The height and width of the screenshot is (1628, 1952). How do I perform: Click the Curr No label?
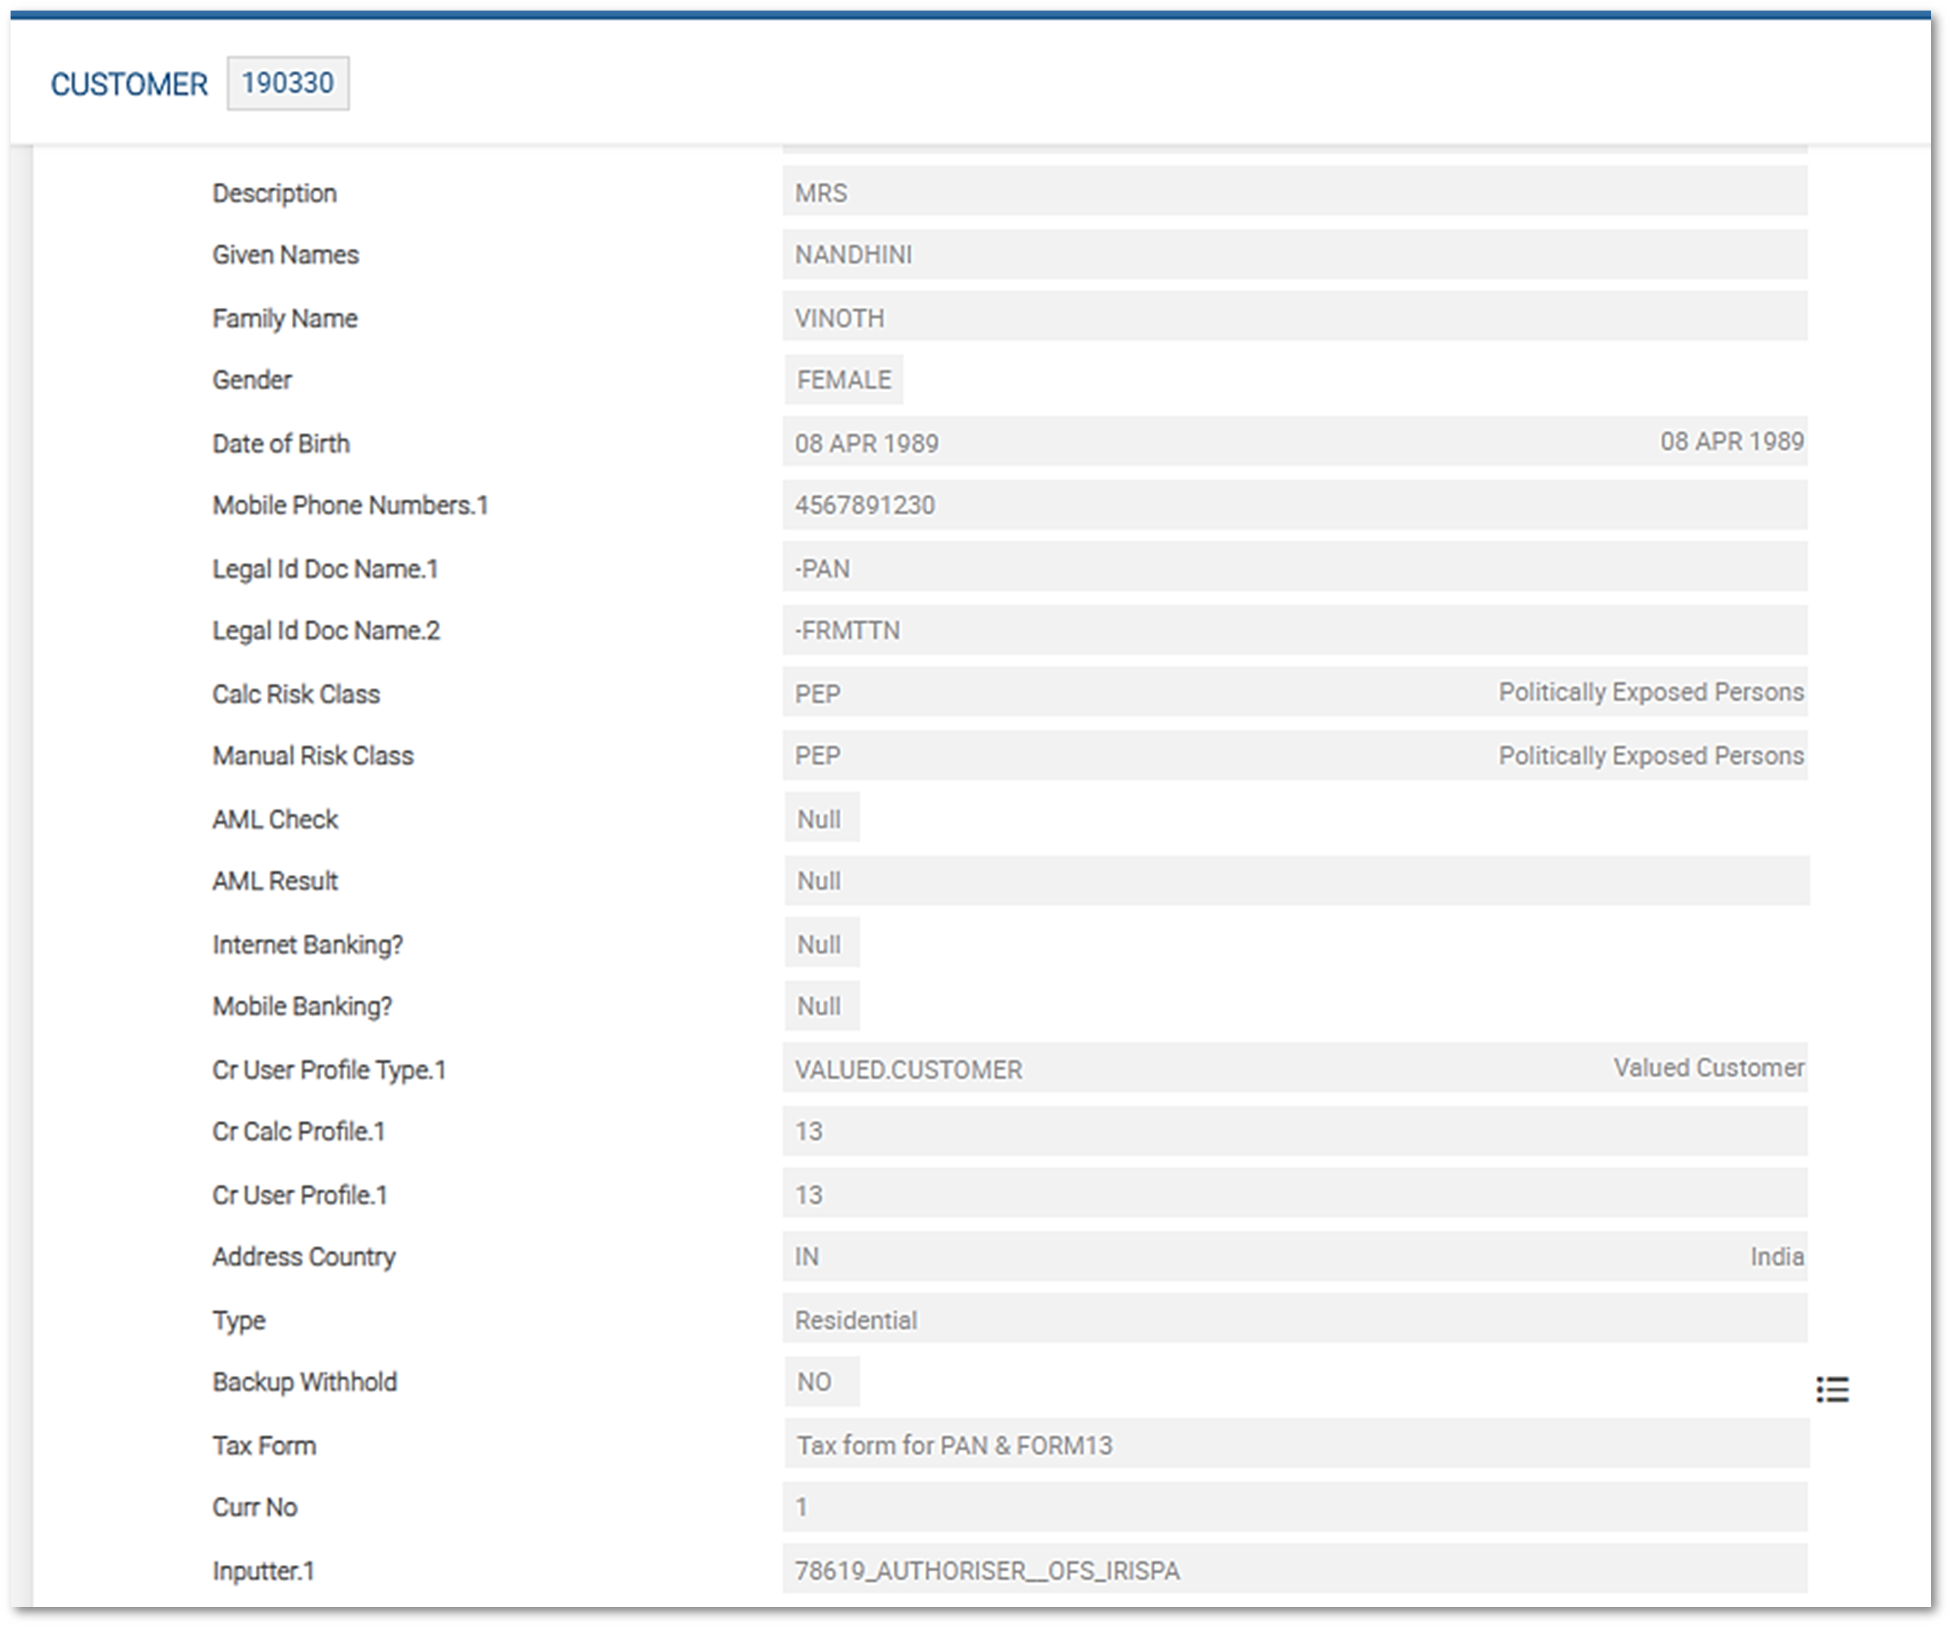[255, 1507]
